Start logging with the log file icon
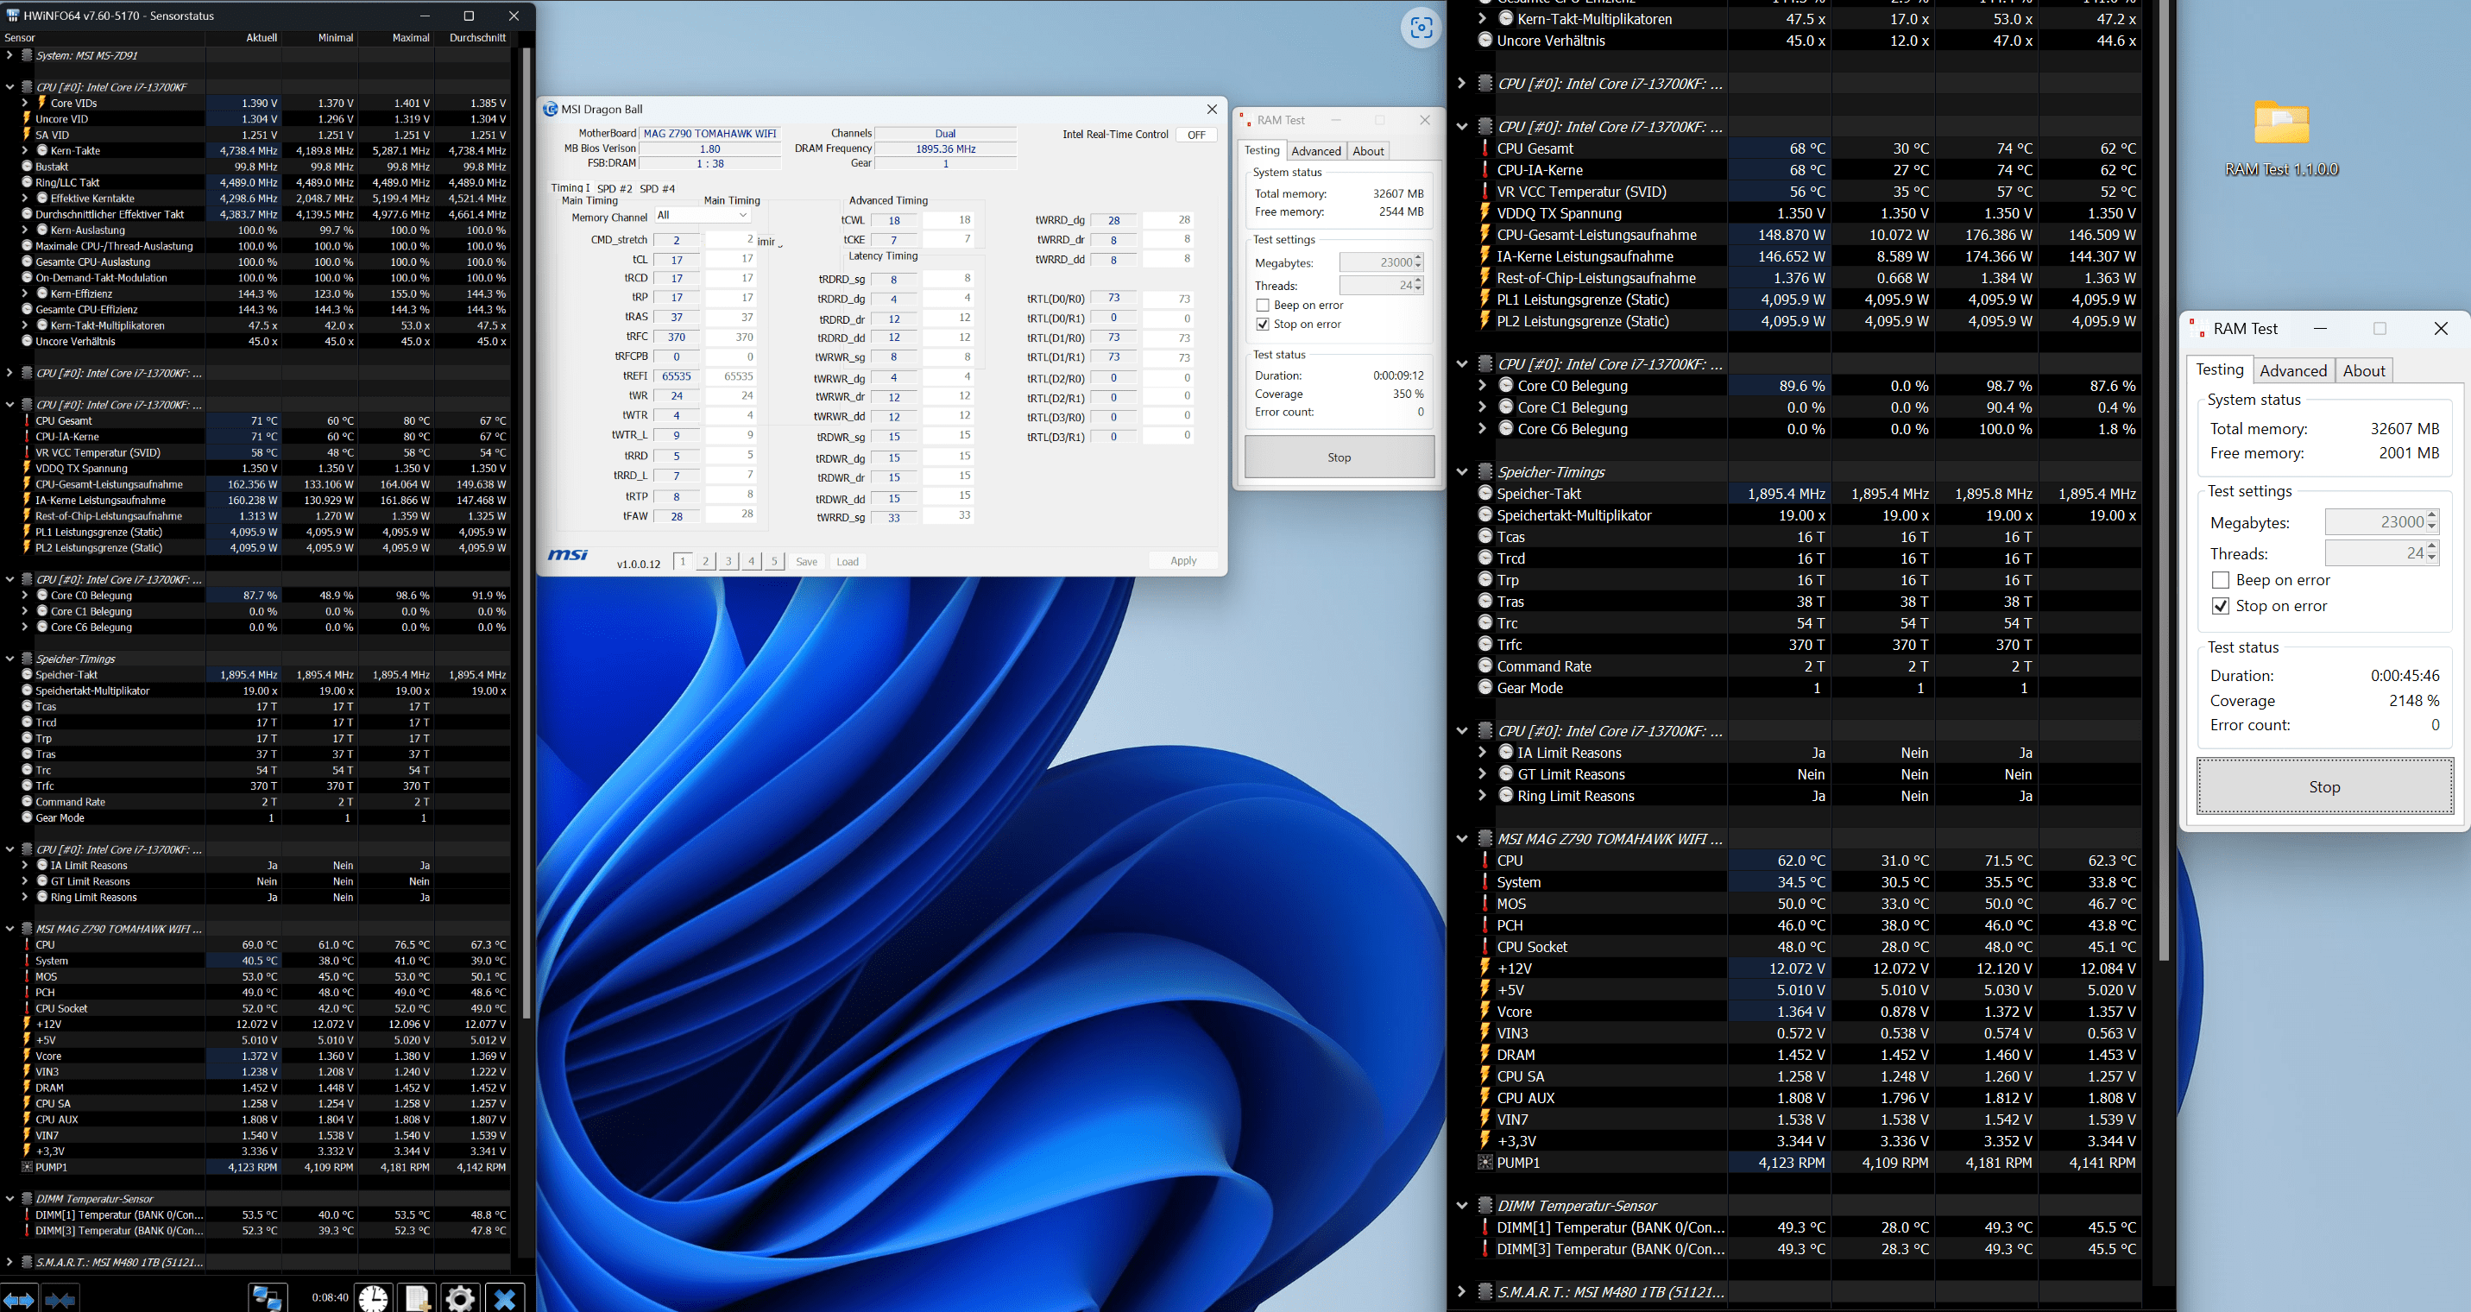This screenshot has width=2471, height=1312. click(417, 1298)
